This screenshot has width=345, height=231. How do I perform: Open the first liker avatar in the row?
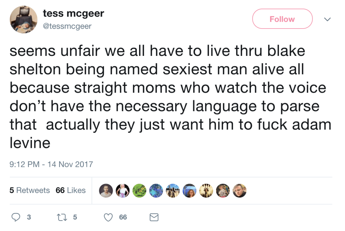[x=106, y=191]
